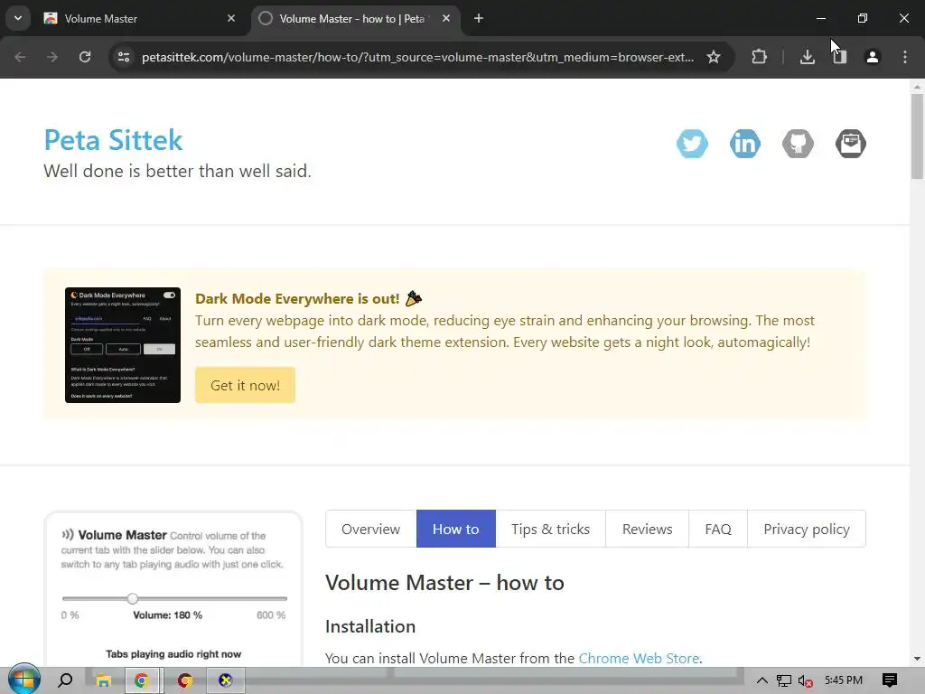This screenshot has width=925, height=694.
Task: Click the browser back arrow
Action: click(x=20, y=57)
